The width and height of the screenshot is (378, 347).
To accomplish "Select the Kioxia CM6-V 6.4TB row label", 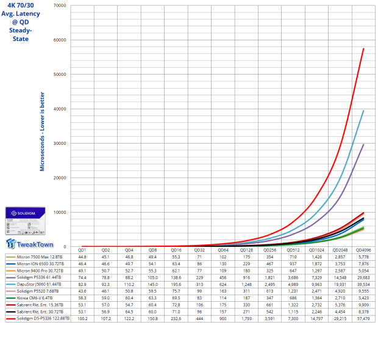I will point(35,298).
